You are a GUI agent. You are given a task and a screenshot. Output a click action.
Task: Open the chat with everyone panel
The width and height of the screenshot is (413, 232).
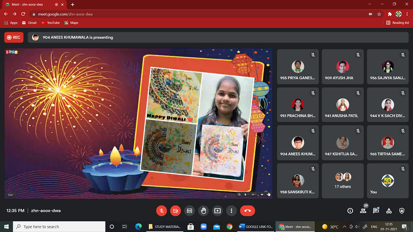click(376, 211)
